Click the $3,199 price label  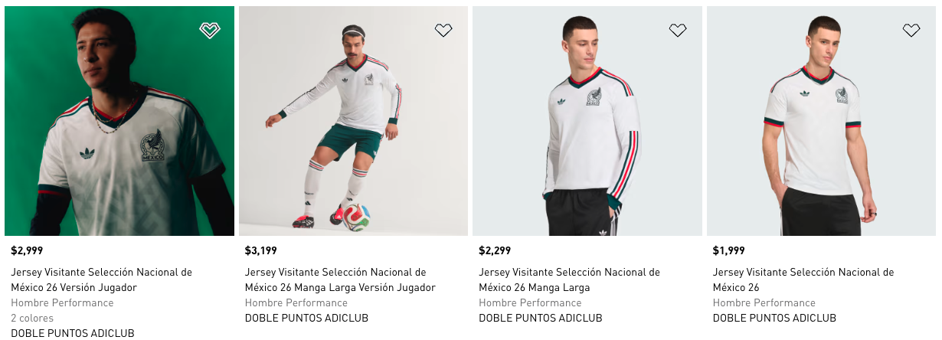pos(261,250)
